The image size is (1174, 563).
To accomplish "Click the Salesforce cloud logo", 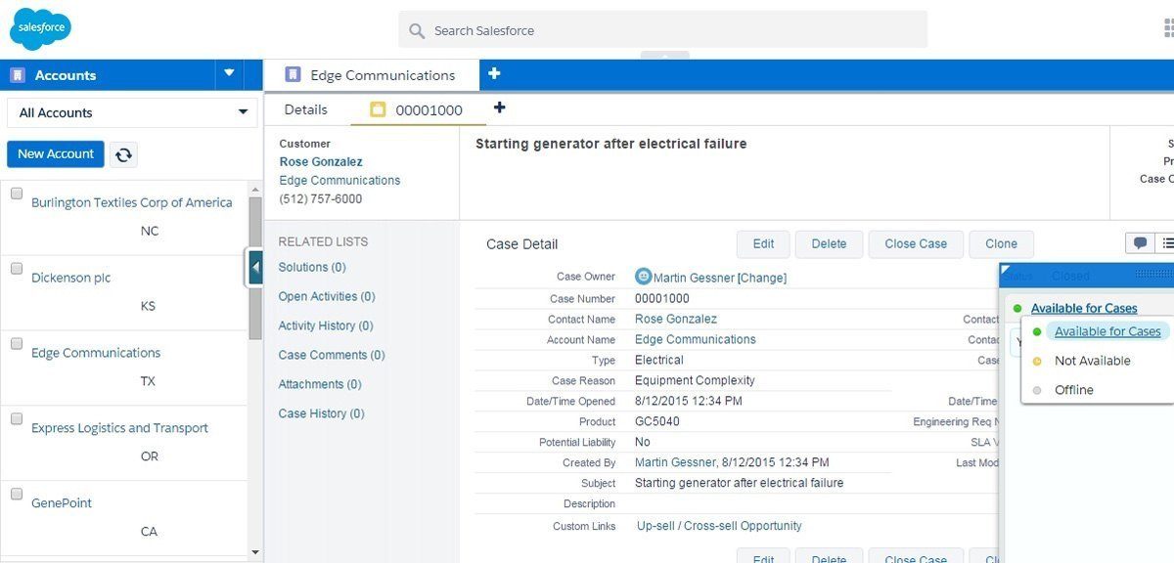I will [39, 27].
